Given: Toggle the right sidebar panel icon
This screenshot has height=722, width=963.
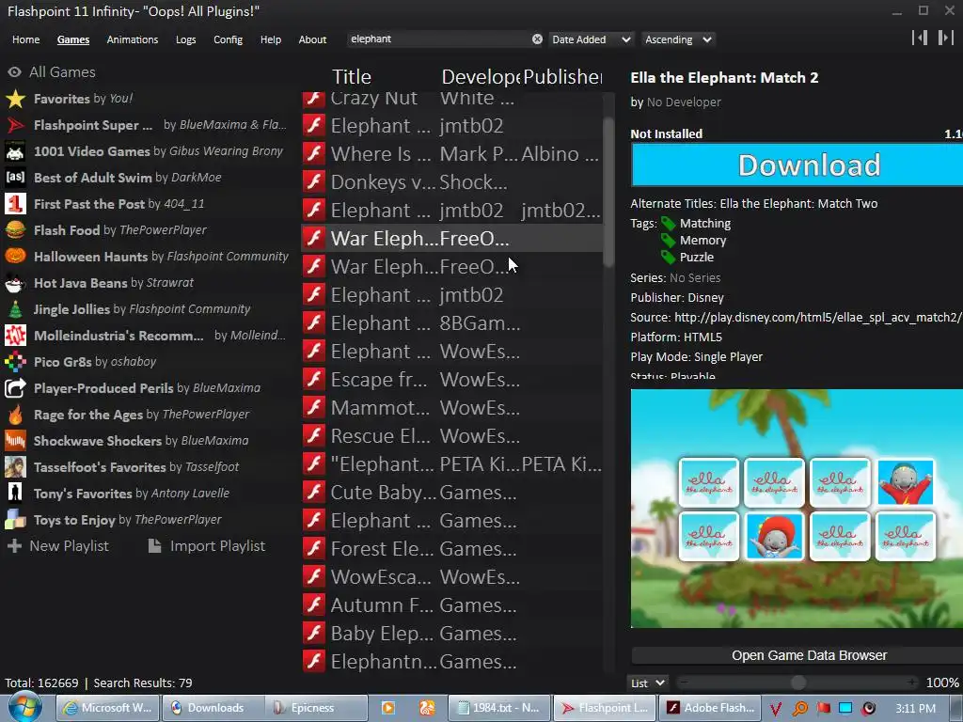Looking at the screenshot, I should click(946, 38).
